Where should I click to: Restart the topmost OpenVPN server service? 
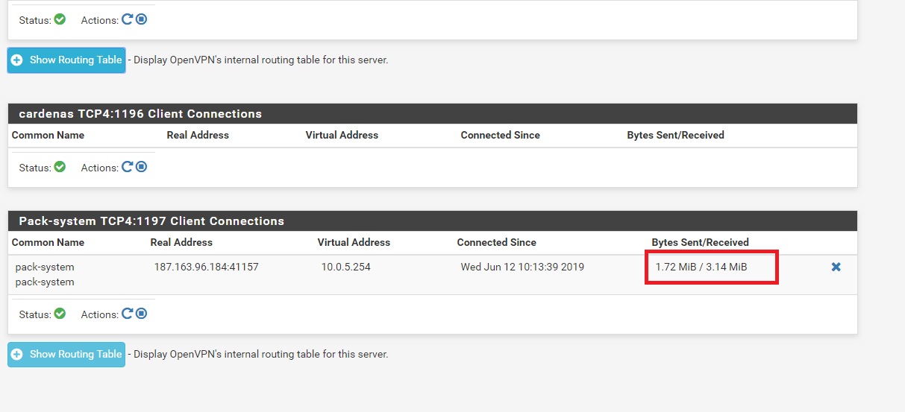(x=127, y=19)
